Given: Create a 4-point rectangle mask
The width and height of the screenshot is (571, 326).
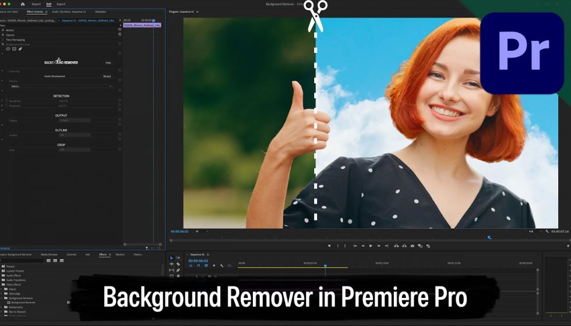Looking at the screenshot, I should coord(14,49).
